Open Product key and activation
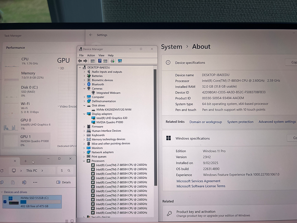 [x=230, y=213]
